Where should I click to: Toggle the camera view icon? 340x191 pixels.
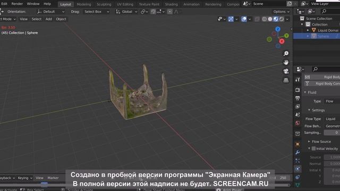(286, 71)
